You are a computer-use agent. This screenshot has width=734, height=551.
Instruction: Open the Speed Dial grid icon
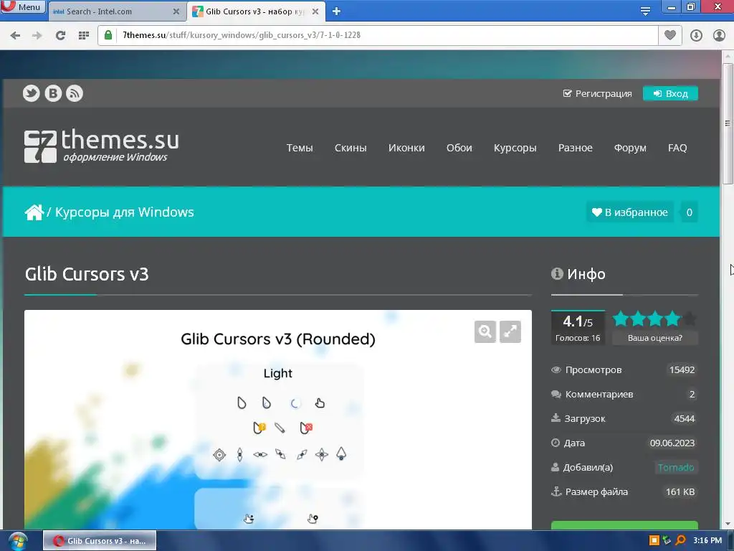tap(84, 35)
